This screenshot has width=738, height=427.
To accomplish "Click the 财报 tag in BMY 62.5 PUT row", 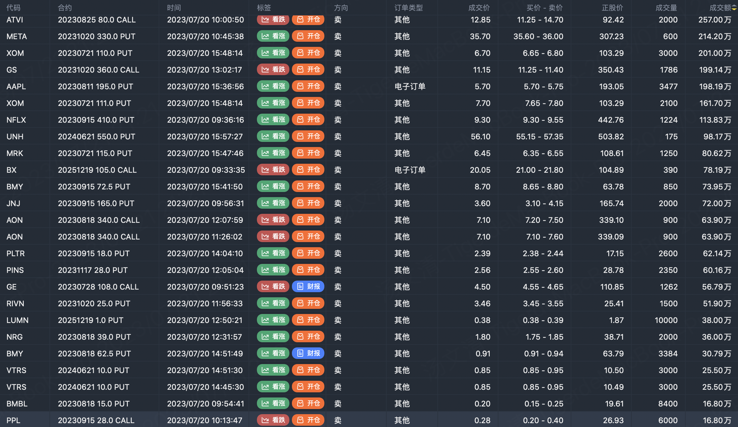I will 308,353.
